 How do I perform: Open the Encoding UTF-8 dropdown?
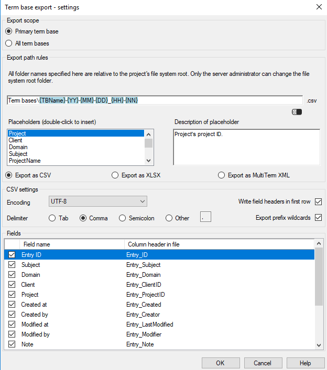pyautogui.click(x=98, y=201)
